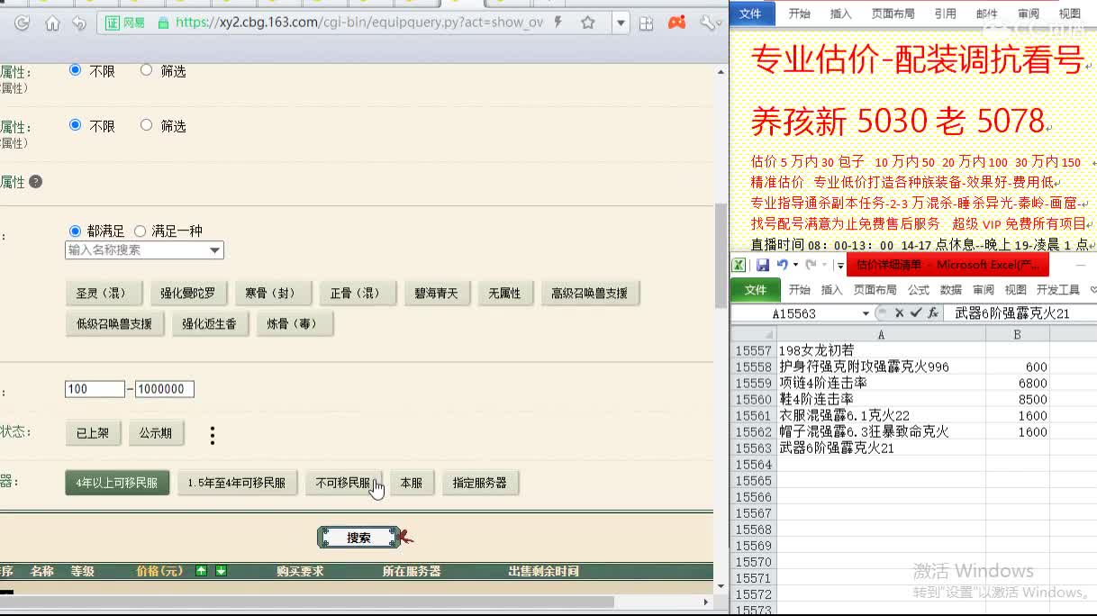Save the Excel workbook with the floppy icon
1097x616 pixels.
(x=762, y=265)
